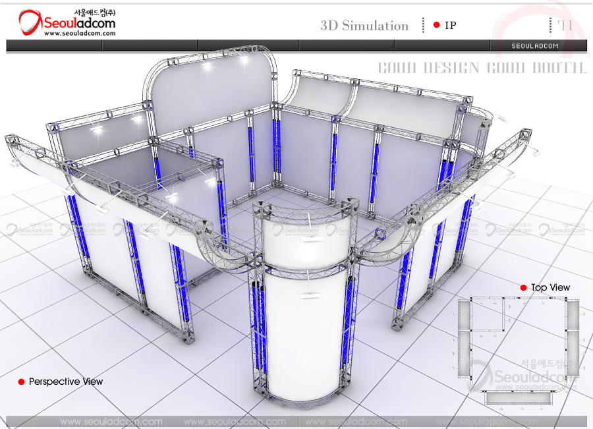The image size is (593, 429).
Task: Click the red dot beside IP
Action: pyautogui.click(x=436, y=25)
